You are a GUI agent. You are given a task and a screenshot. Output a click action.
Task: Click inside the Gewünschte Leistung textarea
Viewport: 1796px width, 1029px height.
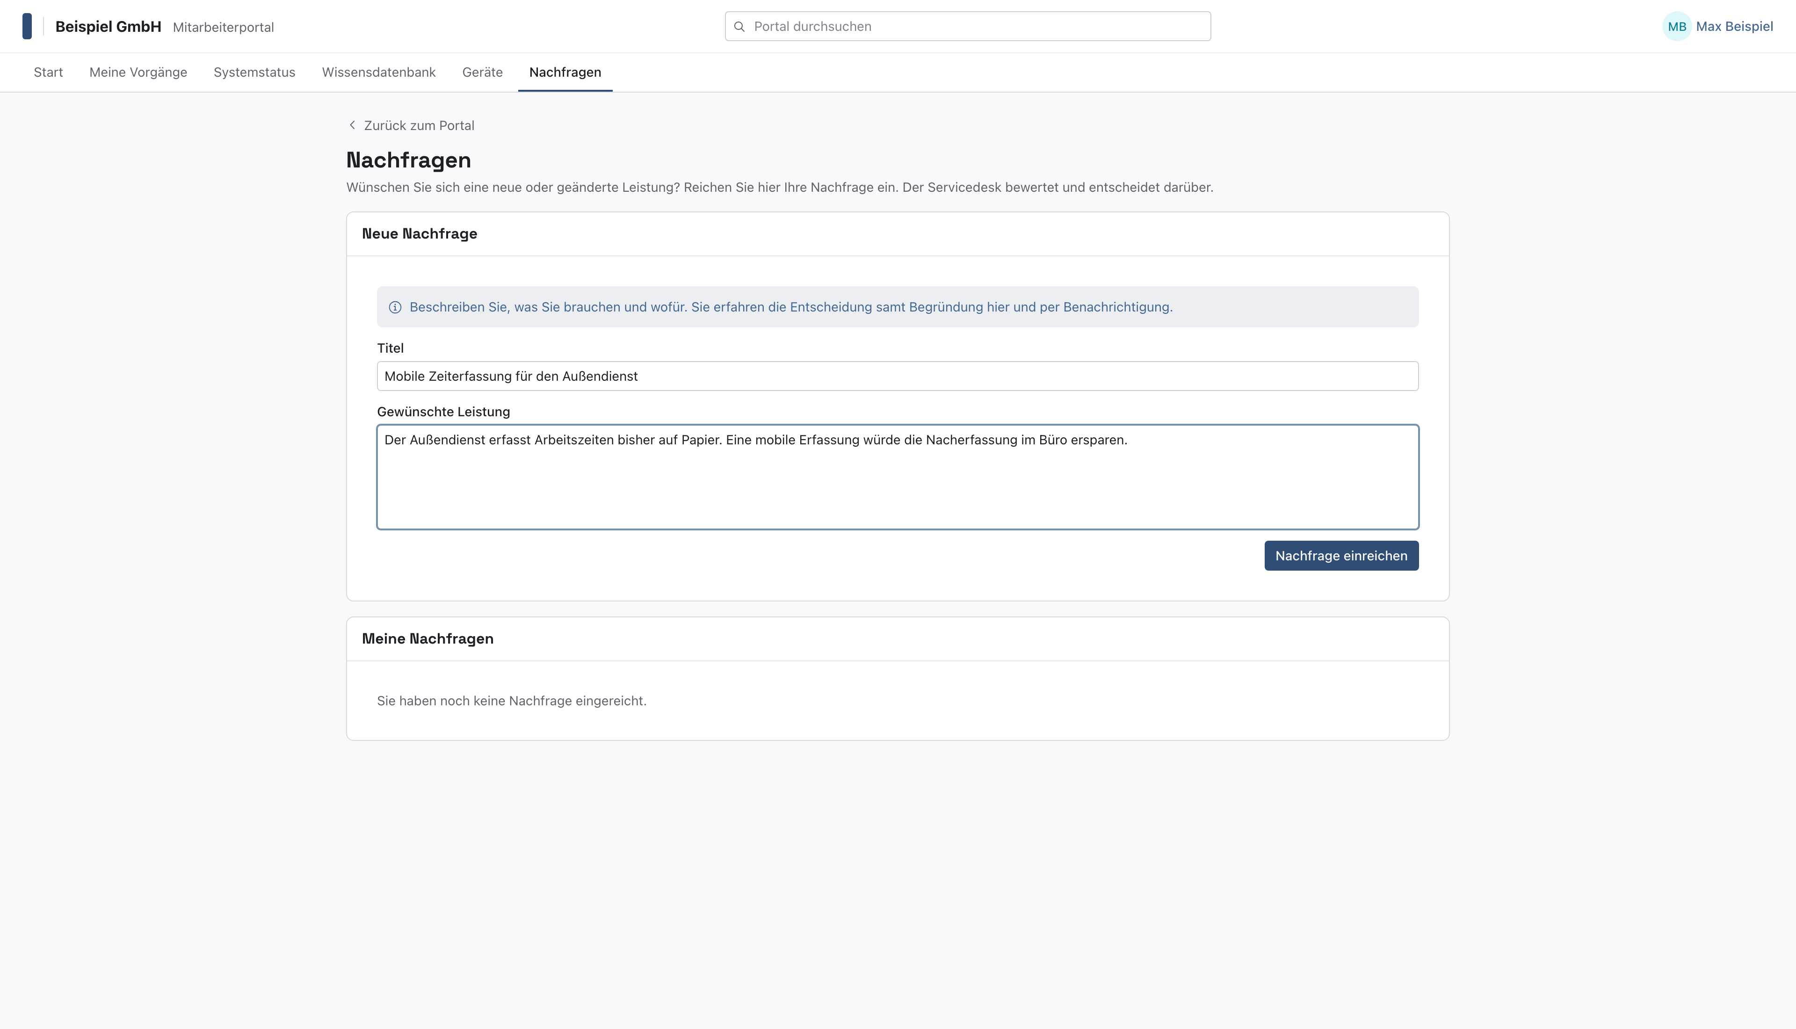(897, 477)
